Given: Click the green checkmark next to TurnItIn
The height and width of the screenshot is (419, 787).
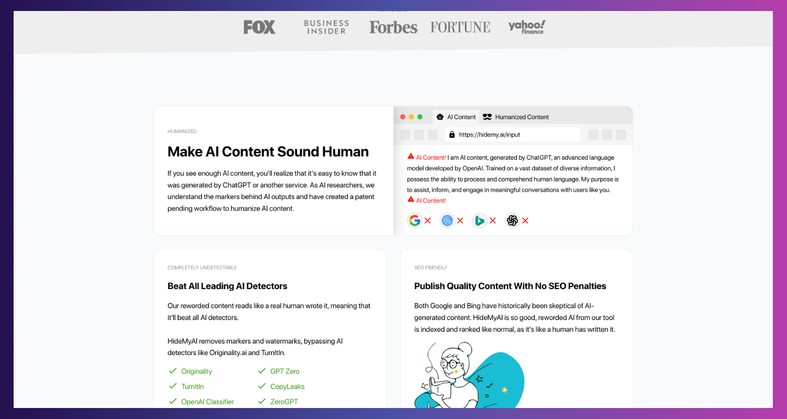Looking at the screenshot, I should 173,386.
